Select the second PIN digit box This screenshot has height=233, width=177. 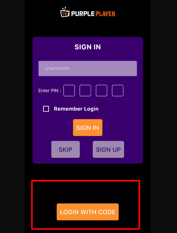click(x=85, y=91)
